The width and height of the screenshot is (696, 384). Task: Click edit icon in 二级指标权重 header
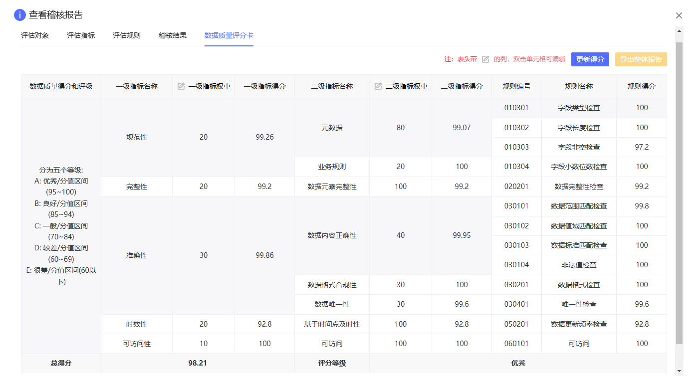(378, 86)
